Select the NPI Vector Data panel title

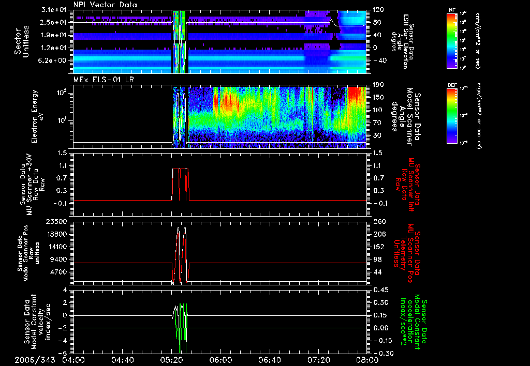[106, 5]
